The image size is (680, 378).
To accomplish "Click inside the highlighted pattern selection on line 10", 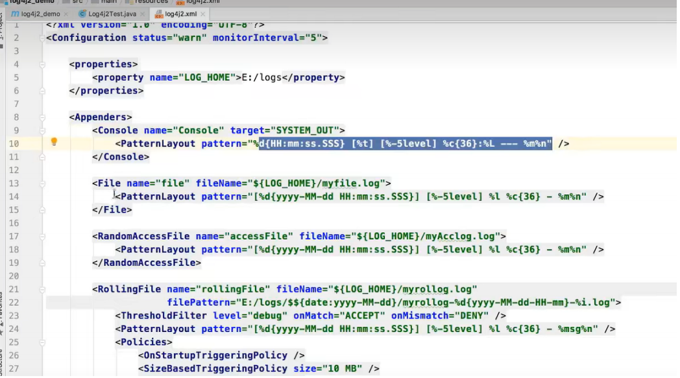I will (405, 143).
